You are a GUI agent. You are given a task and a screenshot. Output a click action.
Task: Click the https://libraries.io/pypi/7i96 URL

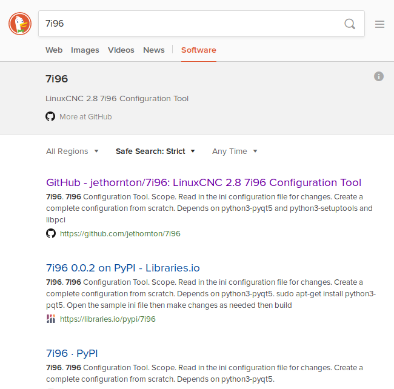click(x=107, y=319)
